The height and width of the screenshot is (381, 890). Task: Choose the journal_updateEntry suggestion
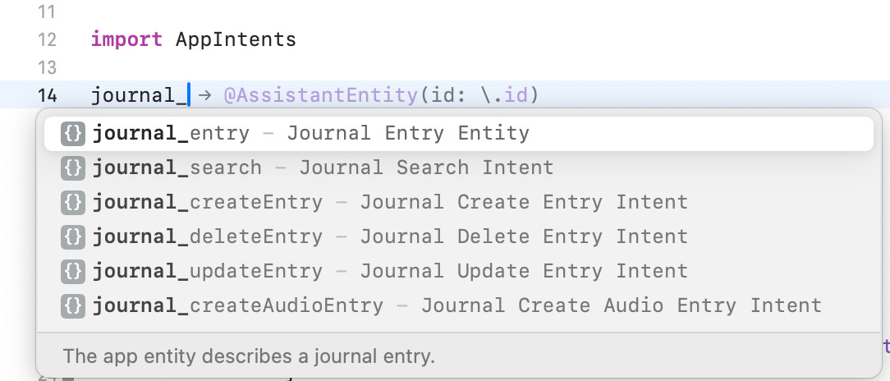[x=459, y=272]
